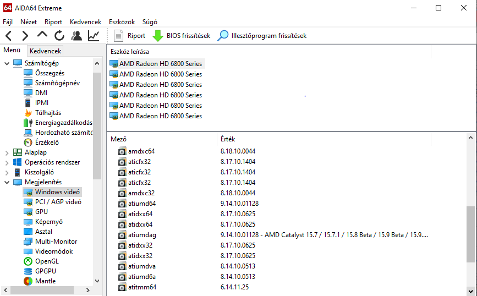Click the details pane scroll up arrow
The height and width of the screenshot is (296, 477).
click(470, 138)
